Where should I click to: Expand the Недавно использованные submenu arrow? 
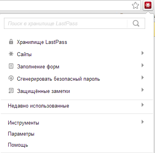click(142, 105)
